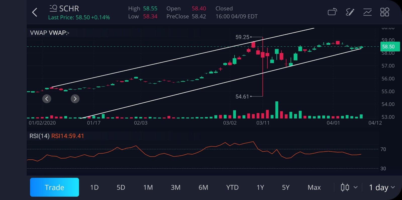
Task: Tap the tallest green volume bar
Action: click(x=277, y=110)
